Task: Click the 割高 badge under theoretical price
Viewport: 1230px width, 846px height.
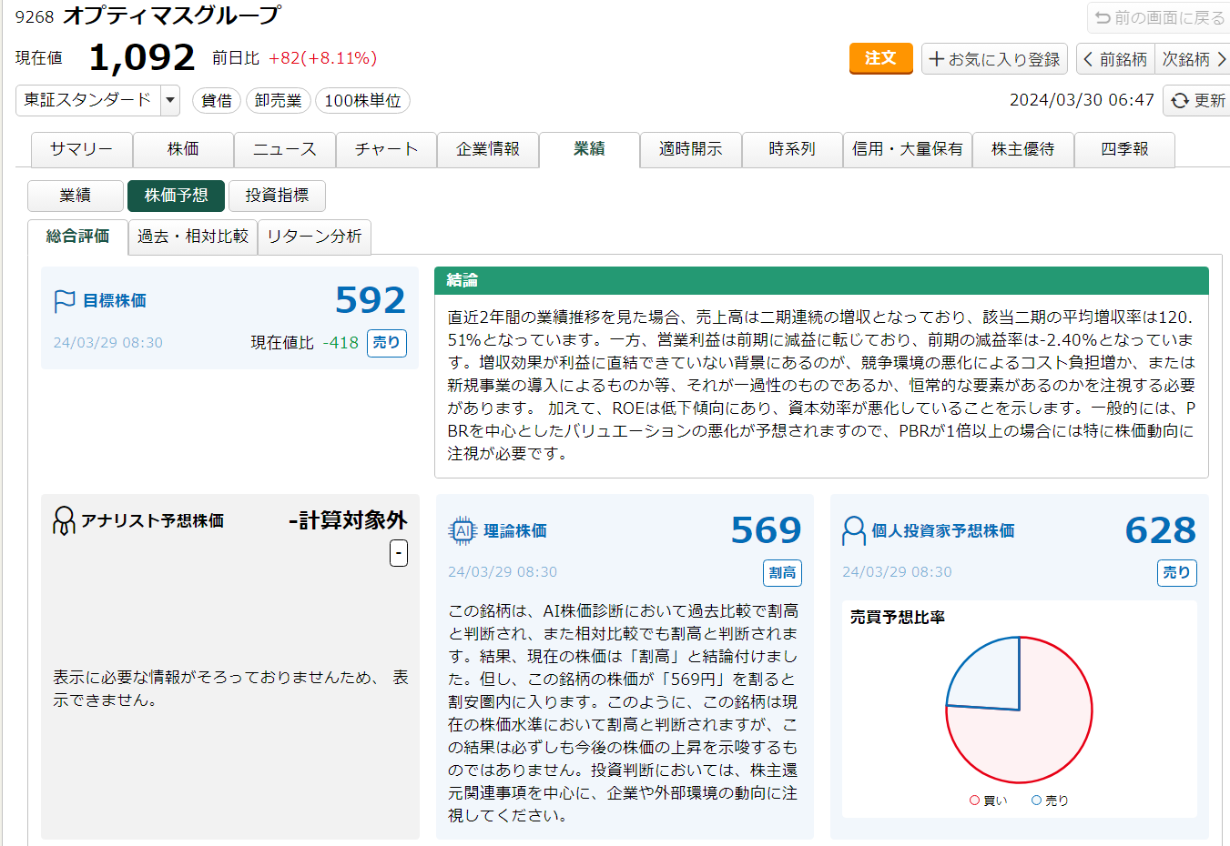Action: [782, 573]
